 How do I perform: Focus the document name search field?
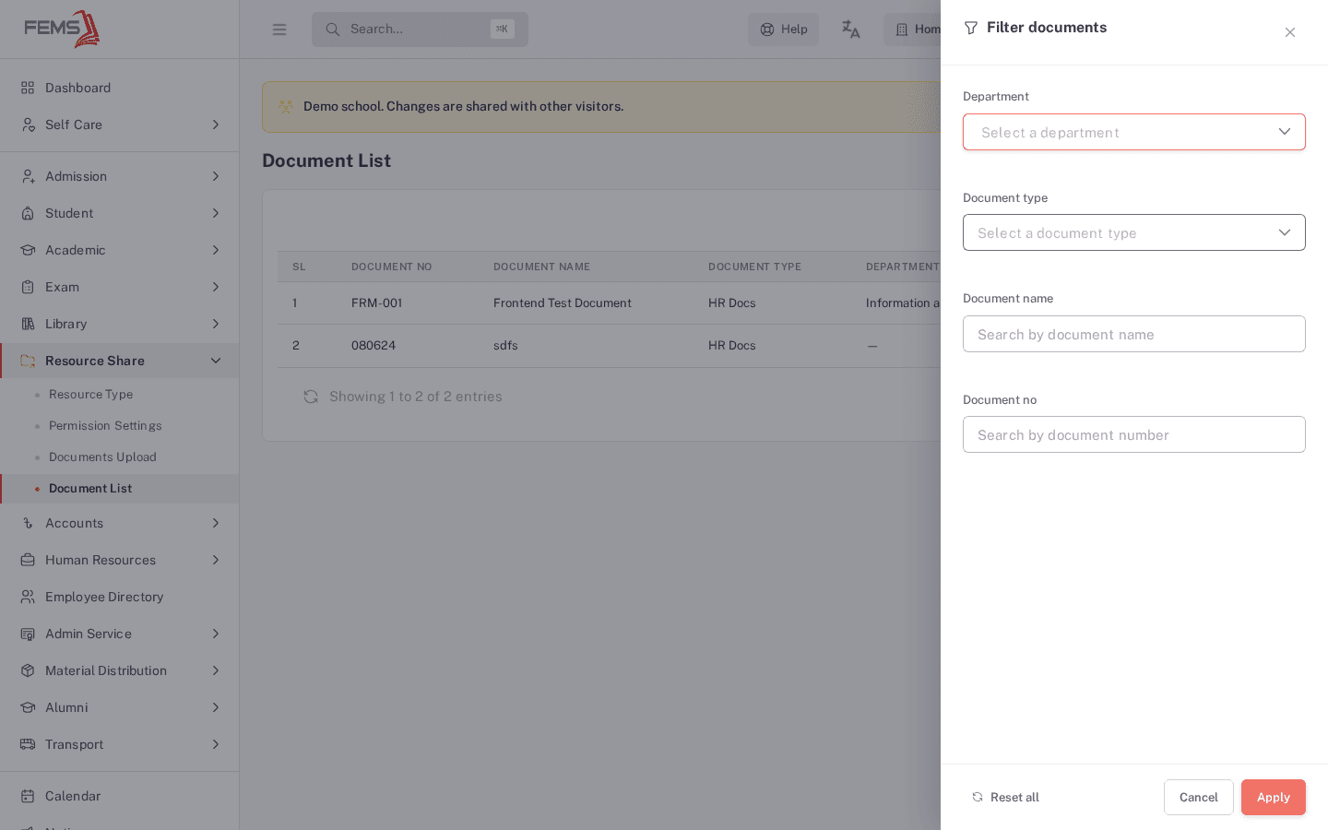coord(1134,334)
